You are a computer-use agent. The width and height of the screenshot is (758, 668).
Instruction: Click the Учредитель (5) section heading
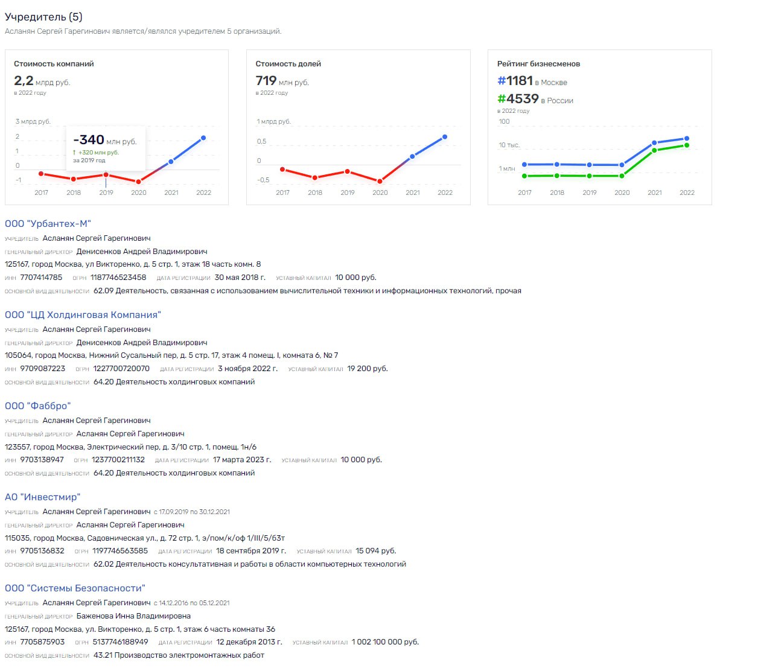click(x=43, y=17)
